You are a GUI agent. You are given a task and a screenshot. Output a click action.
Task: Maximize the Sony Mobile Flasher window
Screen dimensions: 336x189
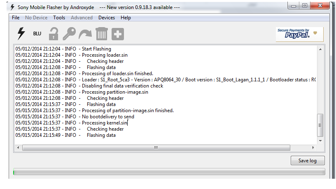(305, 6)
